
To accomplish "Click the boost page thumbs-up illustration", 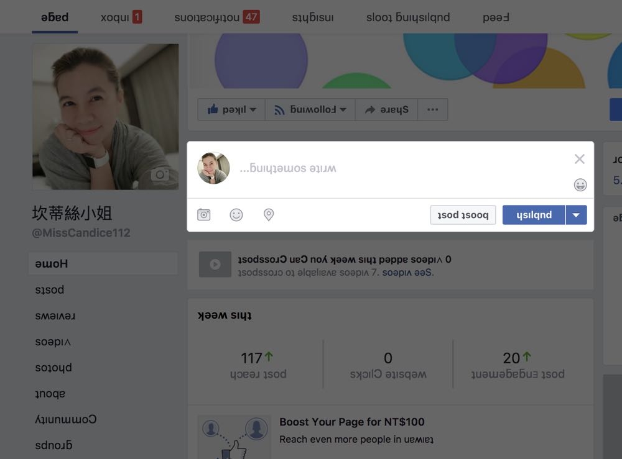I will (x=234, y=437).
